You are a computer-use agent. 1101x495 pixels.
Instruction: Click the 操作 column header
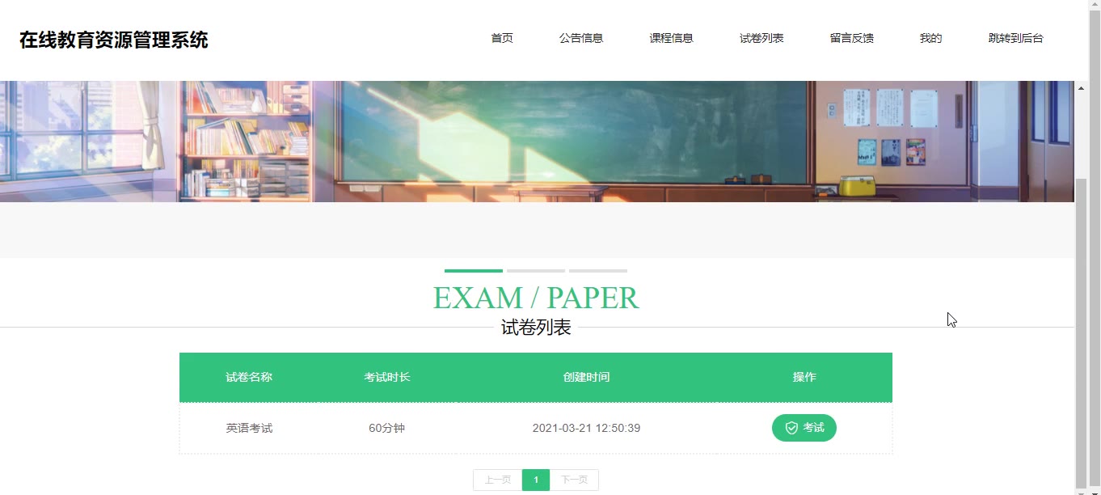(804, 377)
